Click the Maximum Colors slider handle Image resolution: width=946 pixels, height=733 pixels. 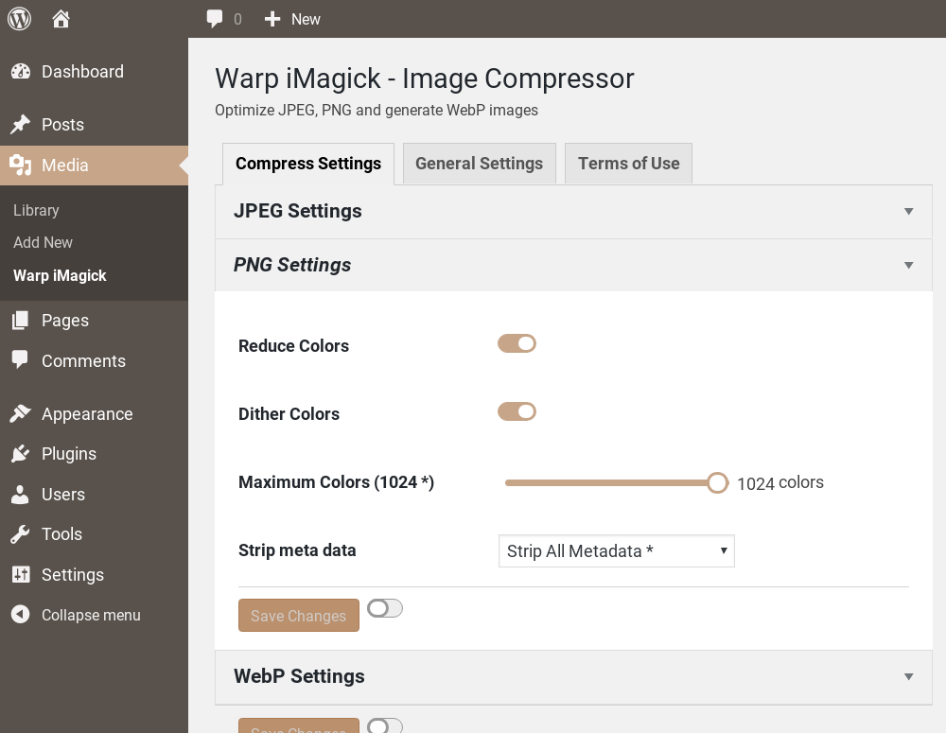pyautogui.click(x=717, y=483)
